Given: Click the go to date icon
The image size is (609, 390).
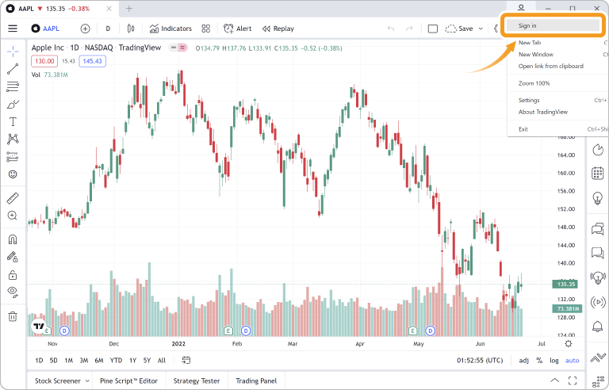Looking at the screenshot, I should point(186,361).
